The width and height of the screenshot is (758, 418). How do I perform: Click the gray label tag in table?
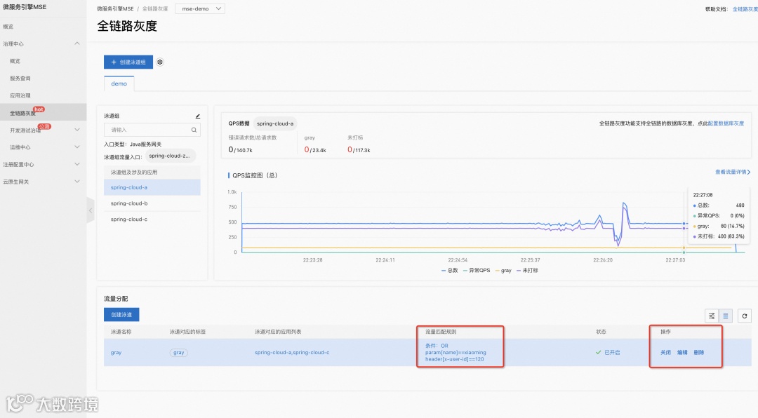(178, 353)
